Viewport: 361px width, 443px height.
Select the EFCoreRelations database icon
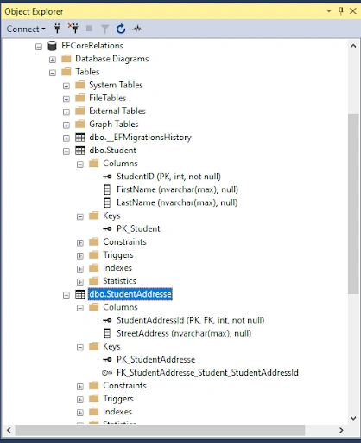(52, 46)
